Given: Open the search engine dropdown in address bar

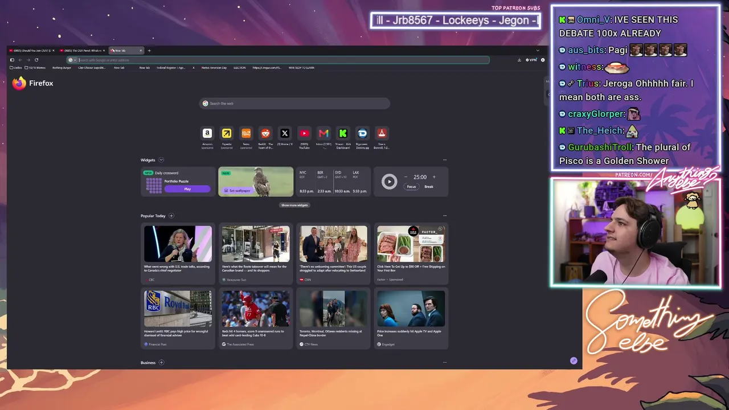Looking at the screenshot, I should [x=72, y=60].
